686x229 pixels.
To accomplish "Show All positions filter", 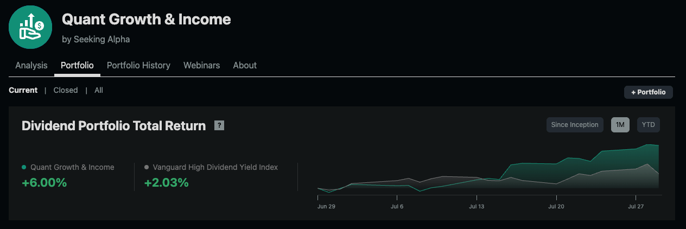I will click(x=99, y=90).
